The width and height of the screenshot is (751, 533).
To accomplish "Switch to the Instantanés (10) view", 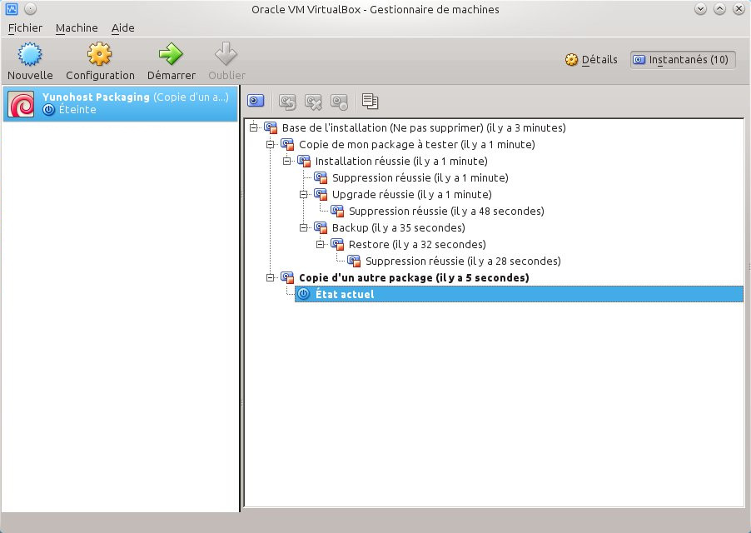I will click(x=682, y=60).
